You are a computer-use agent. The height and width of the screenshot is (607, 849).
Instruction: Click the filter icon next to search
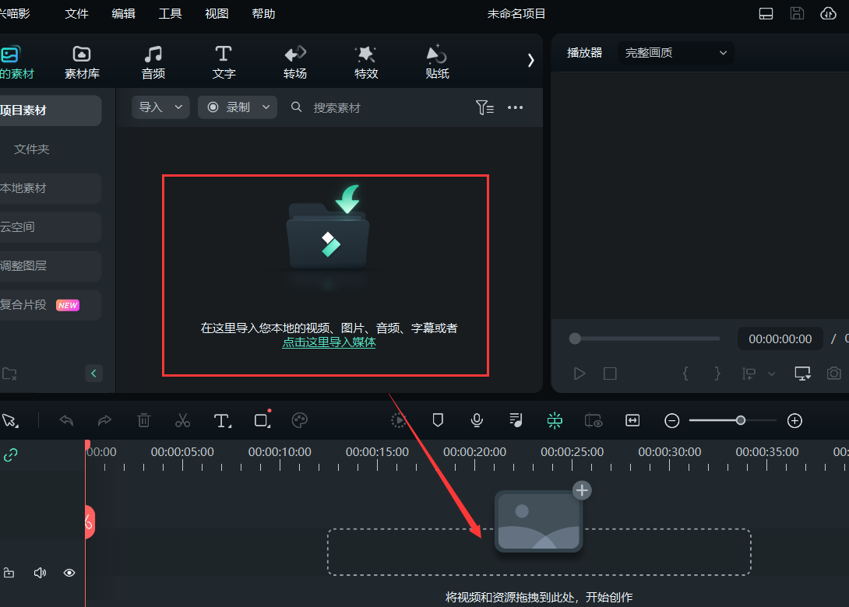484,107
